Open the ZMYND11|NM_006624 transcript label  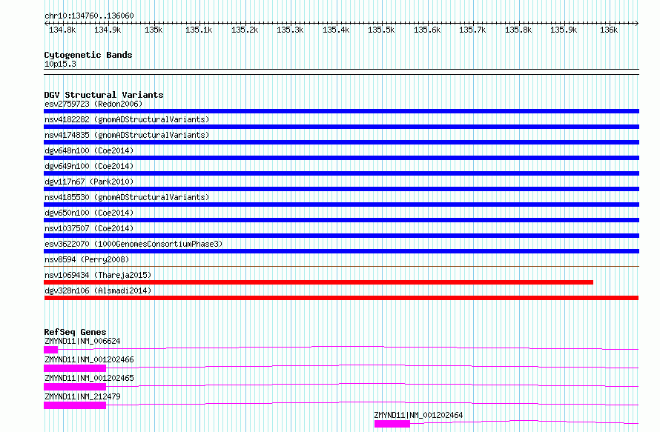click(82, 341)
